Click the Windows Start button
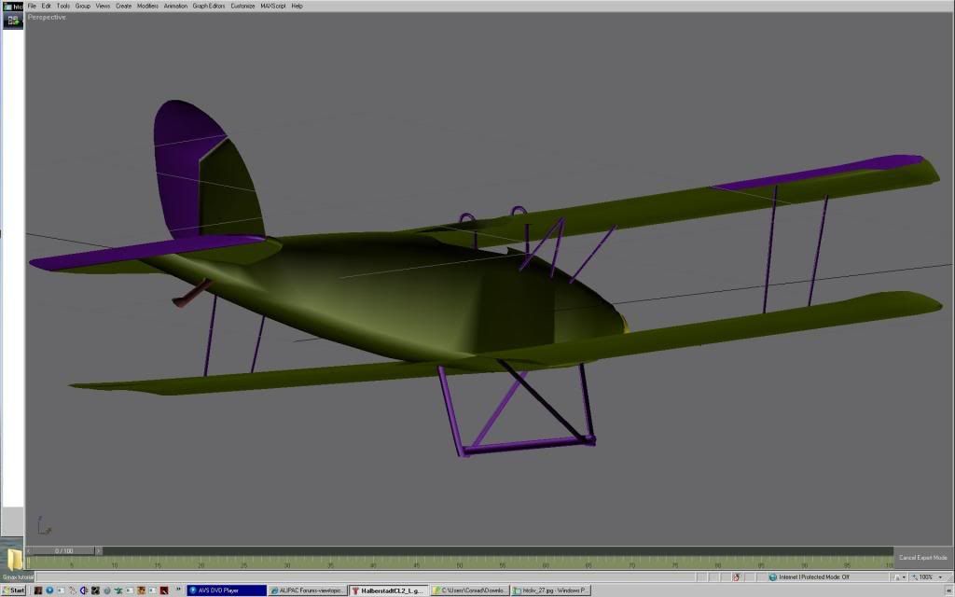Viewport: 955px width, 597px height. 13,590
